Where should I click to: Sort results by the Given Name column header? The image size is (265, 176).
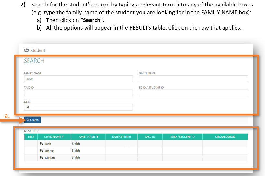click(x=54, y=137)
